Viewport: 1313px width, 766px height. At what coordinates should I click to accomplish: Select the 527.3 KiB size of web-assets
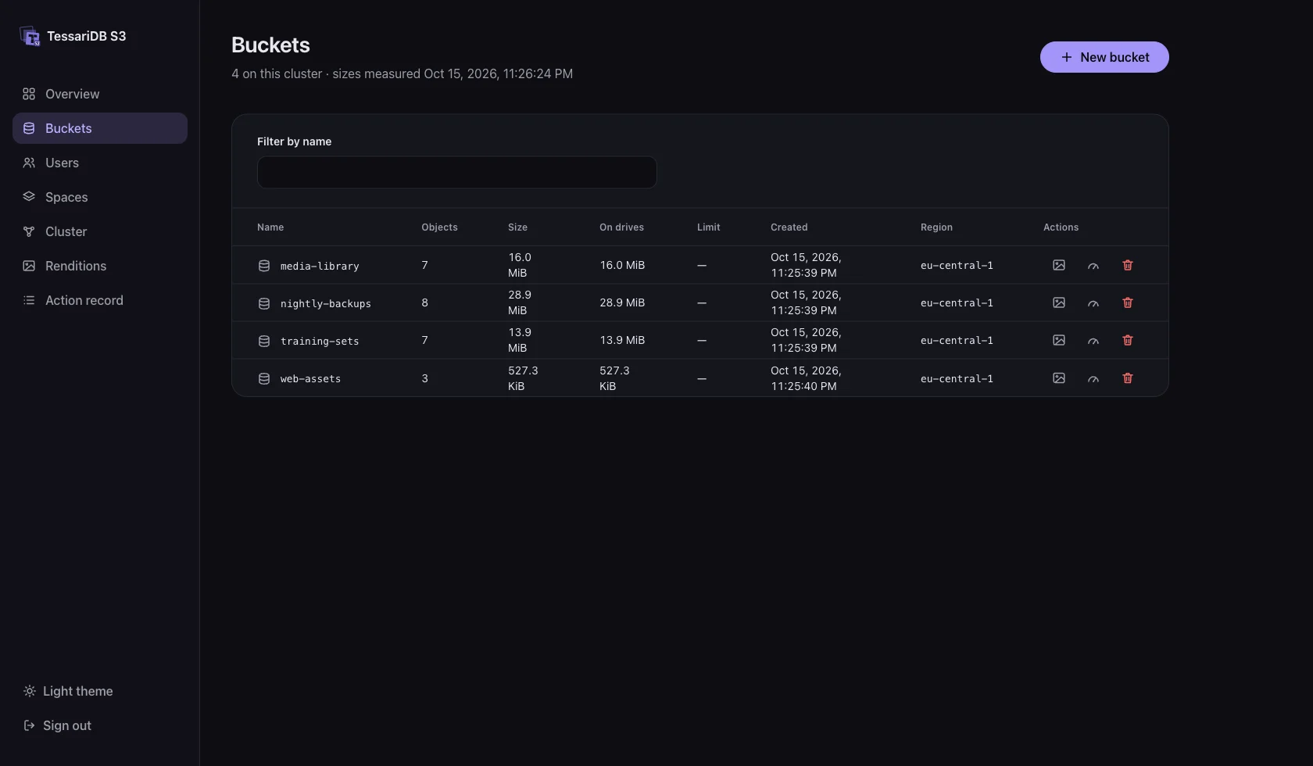point(523,378)
